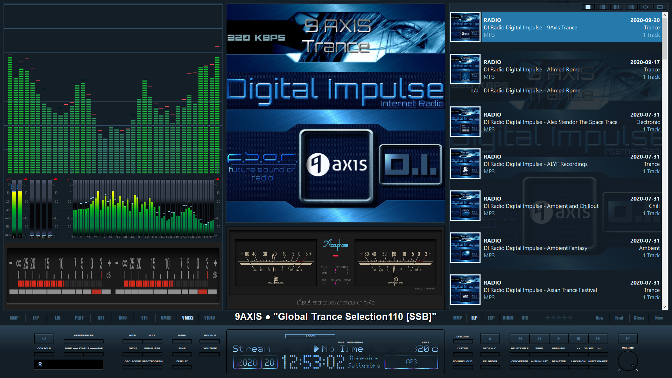672x378 pixels.
Task: Pause the stream playback
Action: coord(539,338)
